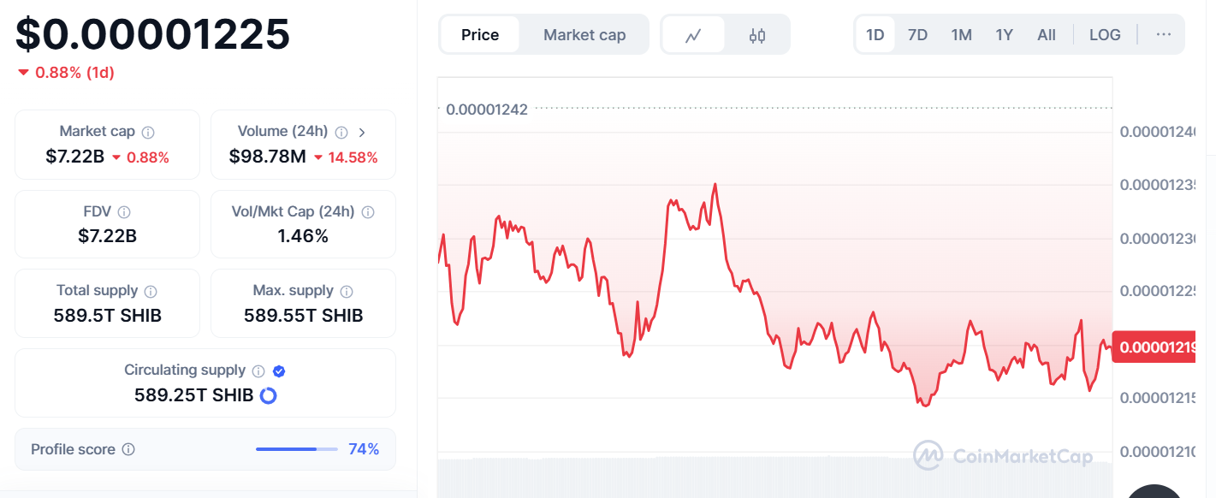Click the 589.5T SHIB total supply value
This screenshot has height=498, width=1216.
coord(108,316)
